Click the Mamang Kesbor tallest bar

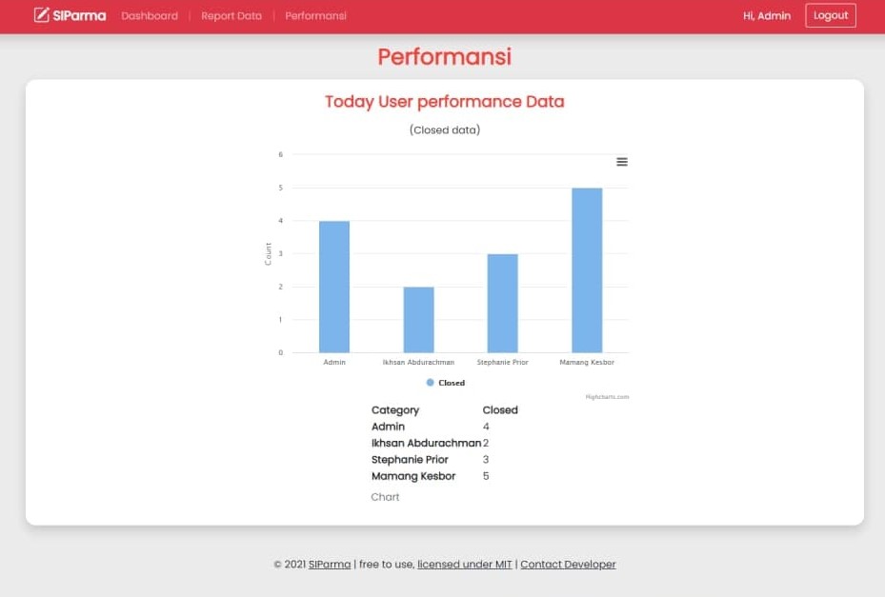click(x=587, y=270)
